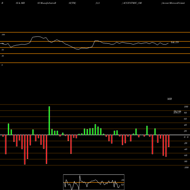Viewport: 190px width, 190px height.
Task: Click the tallest green MR bar
Action: (x=49, y=120)
